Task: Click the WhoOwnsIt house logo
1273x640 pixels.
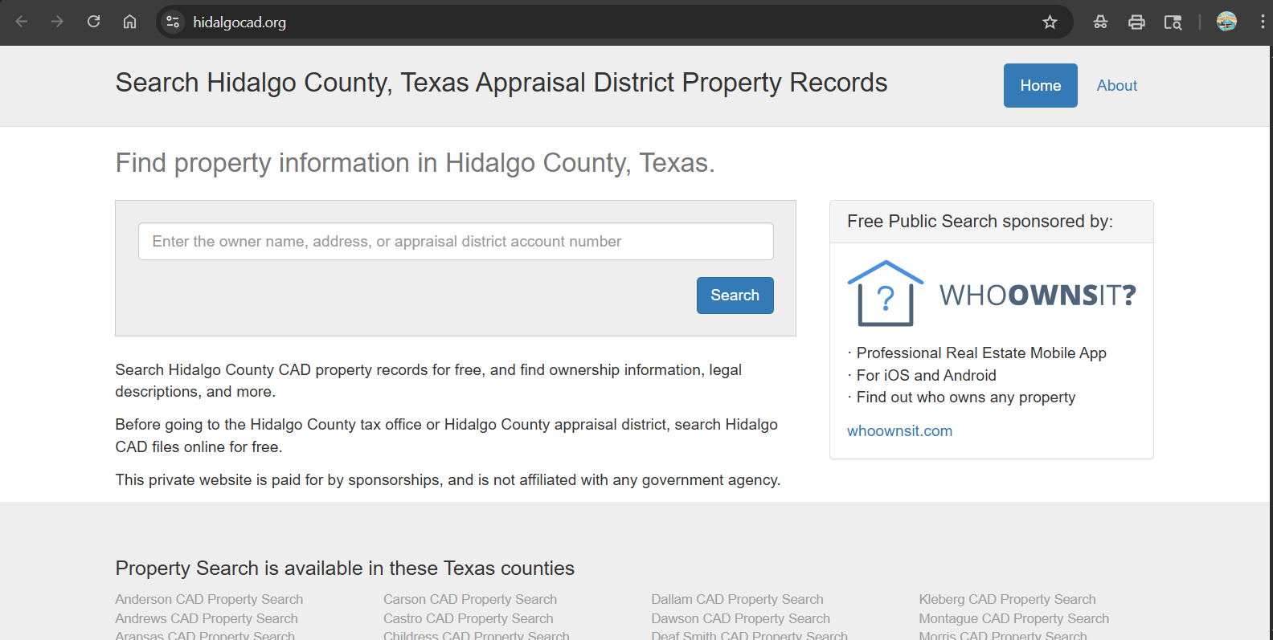Action: pyautogui.click(x=885, y=294)
